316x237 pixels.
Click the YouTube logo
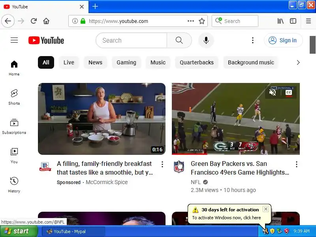(x=46, y=40)
